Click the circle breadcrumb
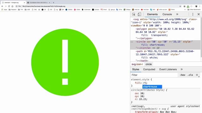The image size is (202, 113). [149, 64]
